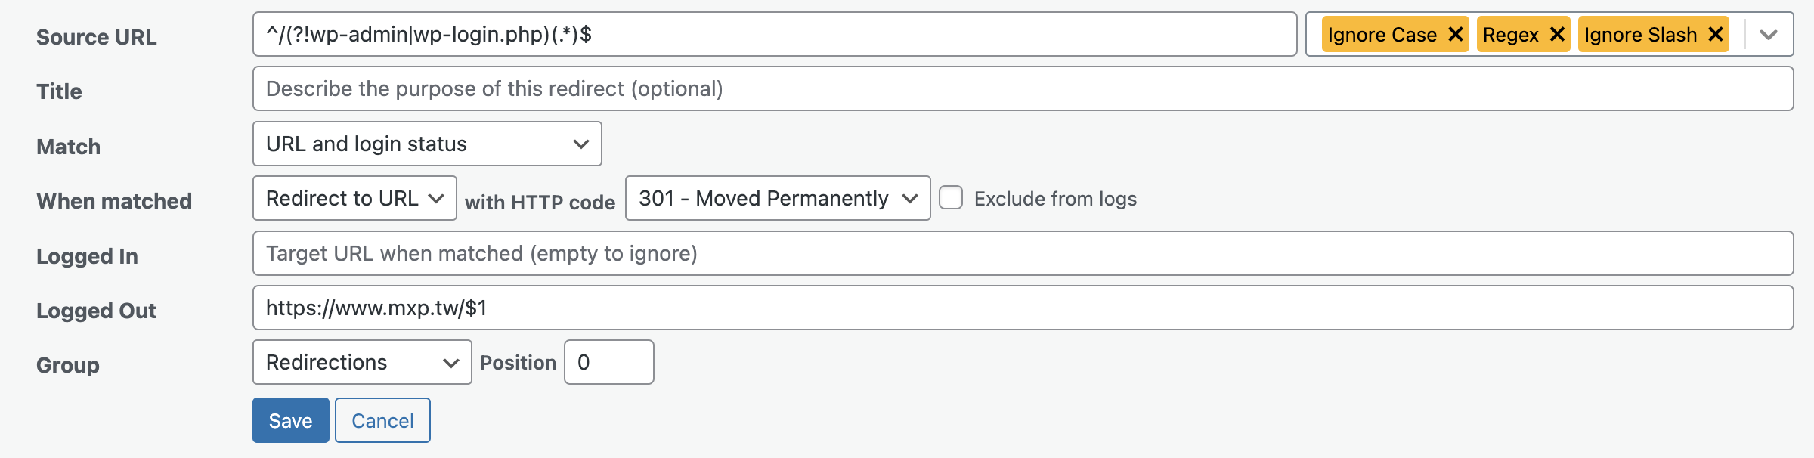Focus the Position number field

click(609, 362)
